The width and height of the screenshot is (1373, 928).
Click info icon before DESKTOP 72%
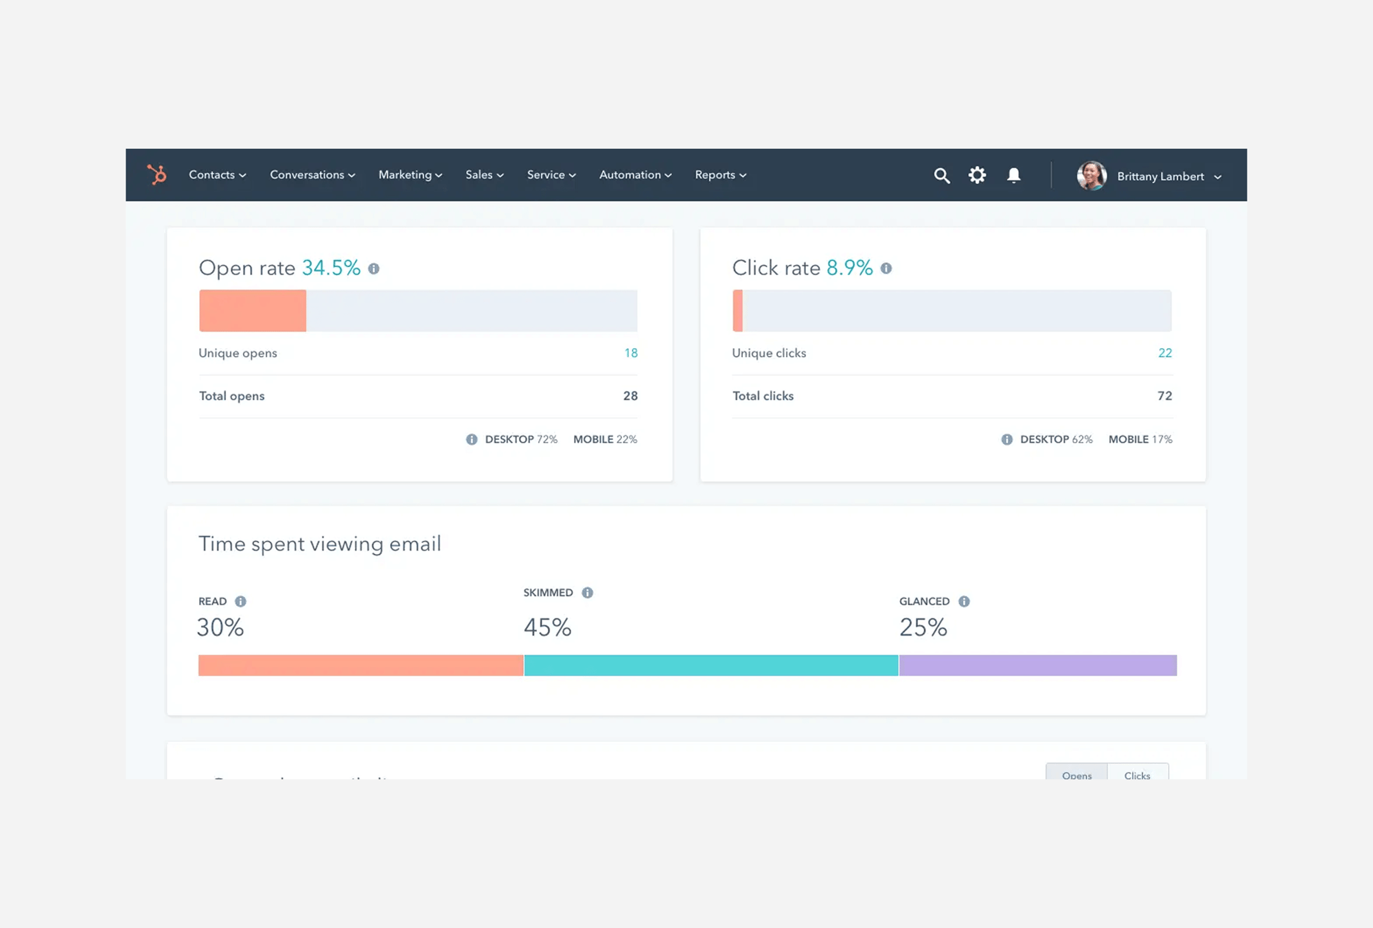pyautogui.click(x=472, y=439)
